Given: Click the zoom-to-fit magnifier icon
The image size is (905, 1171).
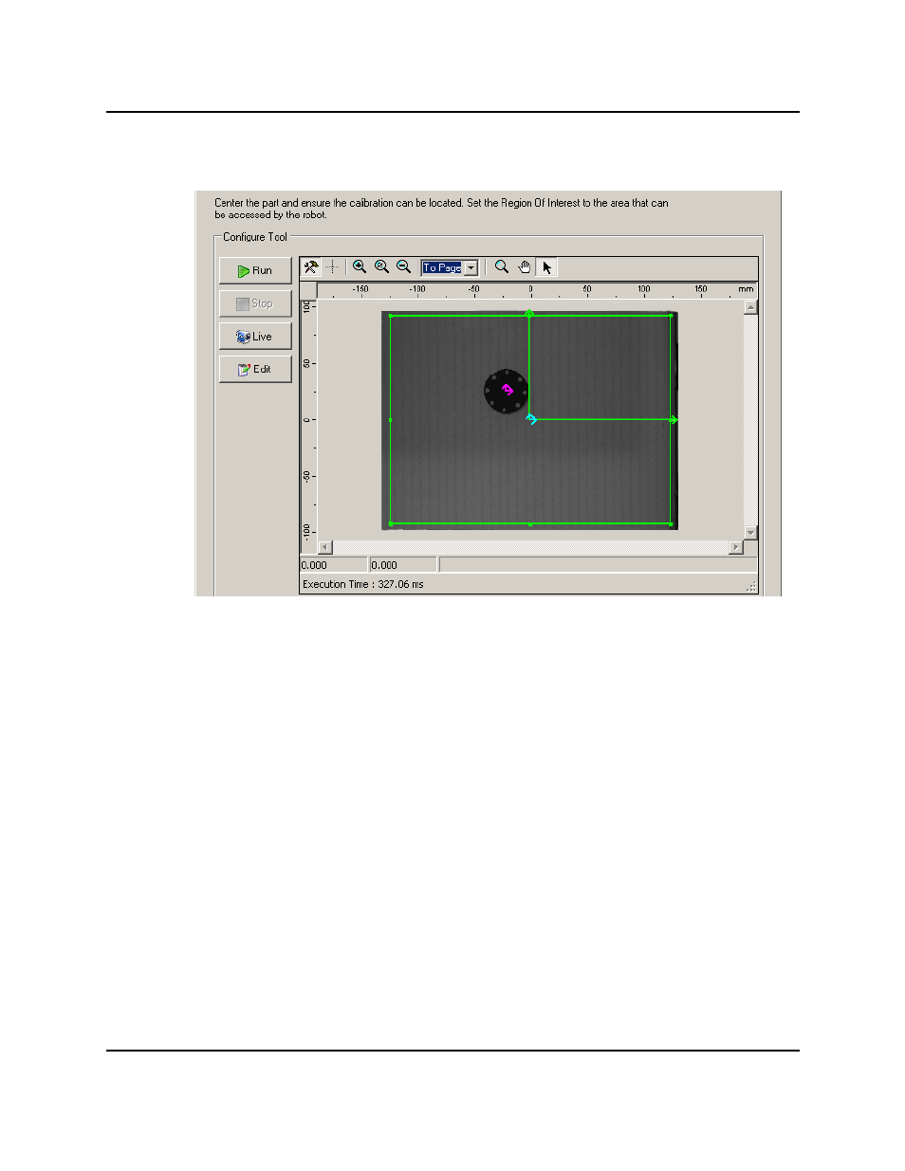Looking at the screenshot, I should click(381, 267).
